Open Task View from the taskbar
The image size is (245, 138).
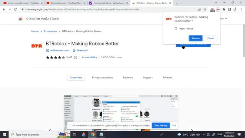tap(75, 135)
